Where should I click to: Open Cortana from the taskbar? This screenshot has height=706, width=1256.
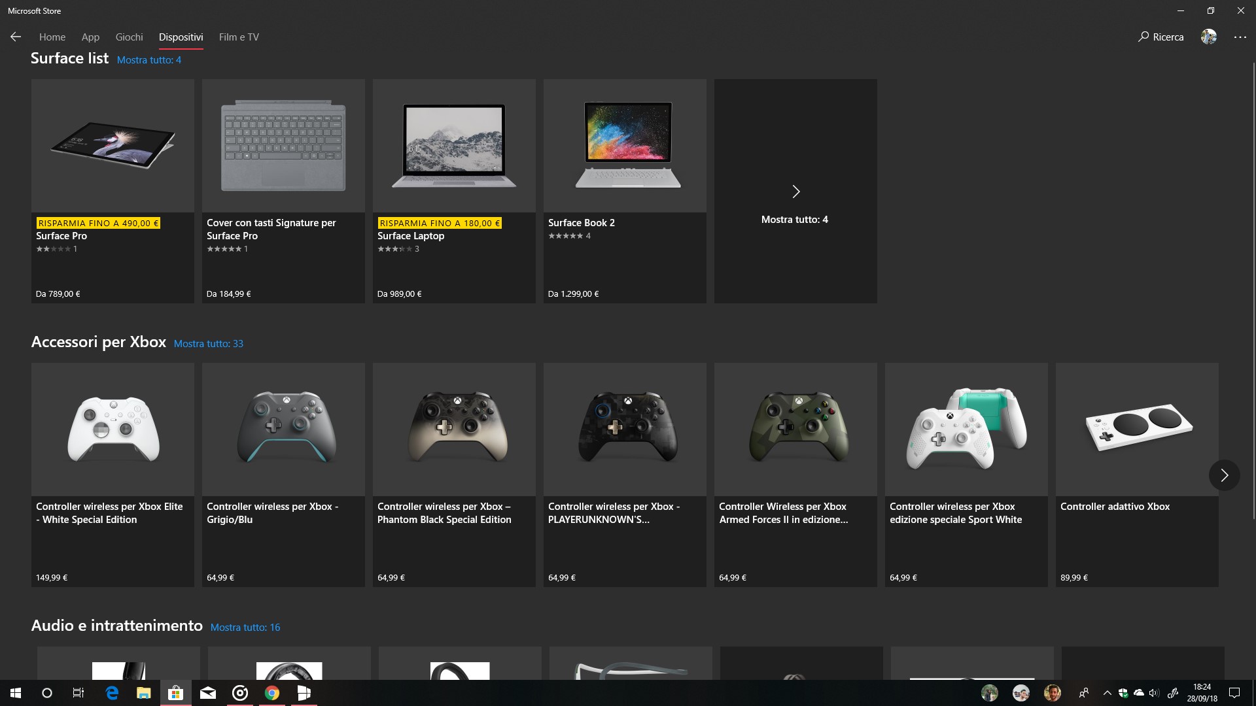click(x=47, y=693)
